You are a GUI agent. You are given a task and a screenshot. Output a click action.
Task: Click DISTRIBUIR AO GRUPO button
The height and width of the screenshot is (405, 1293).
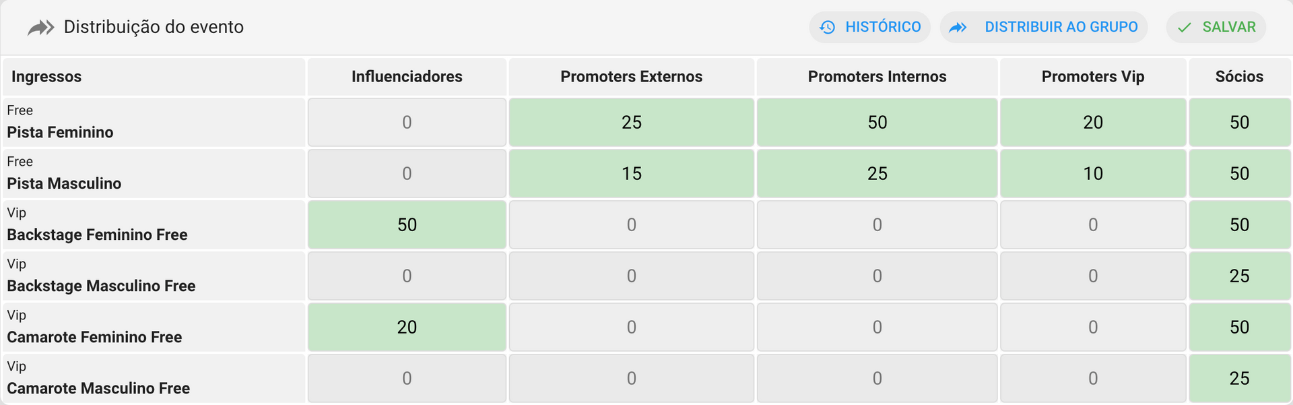click(x=1044, y=27)
